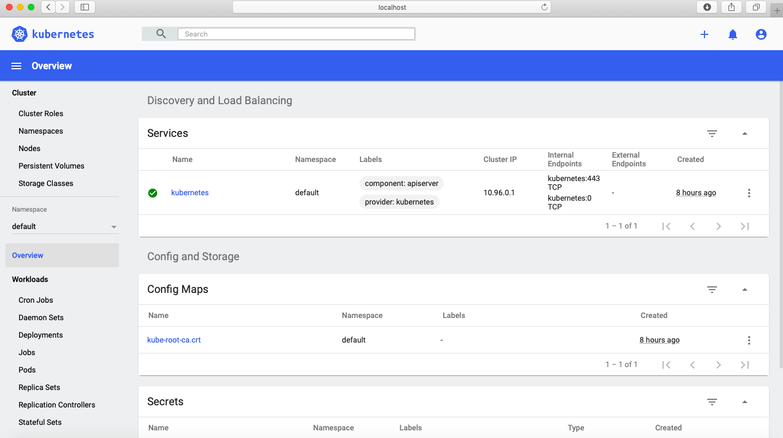Click green status icon of kubernetes service
Viewport: 783px width, 438px height.
coord(153,193)
